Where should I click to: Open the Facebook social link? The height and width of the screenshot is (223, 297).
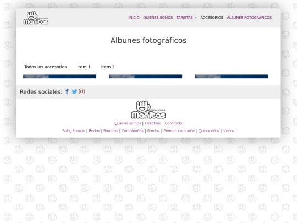coord(67,91)
